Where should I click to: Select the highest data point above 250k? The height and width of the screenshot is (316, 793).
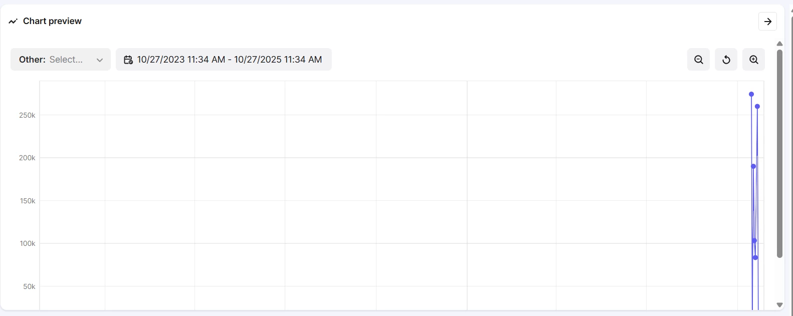tap(751, 94)
